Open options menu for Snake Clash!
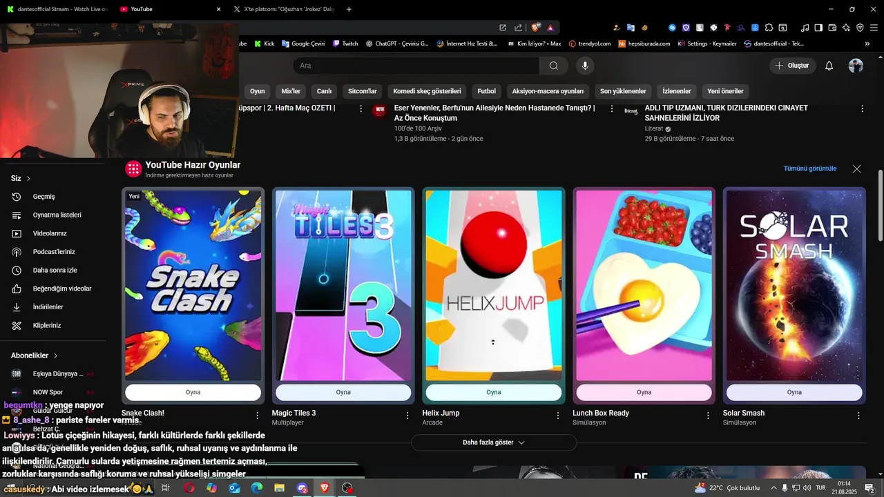 coord(258,416)
